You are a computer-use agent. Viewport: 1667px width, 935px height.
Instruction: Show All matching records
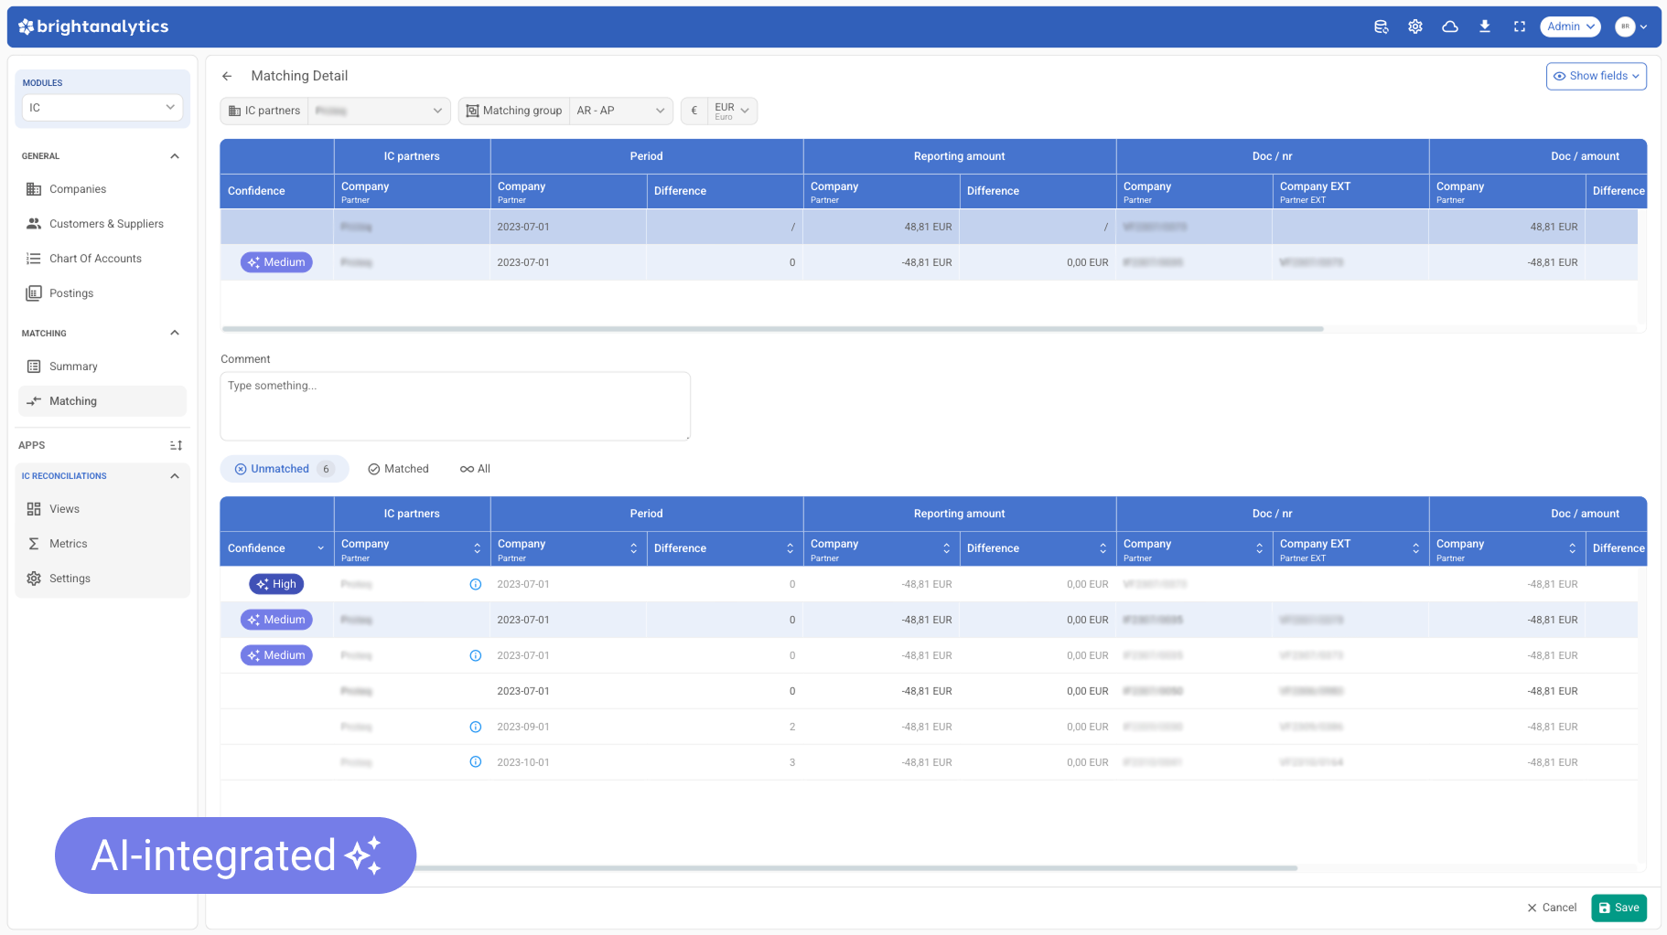476,469
